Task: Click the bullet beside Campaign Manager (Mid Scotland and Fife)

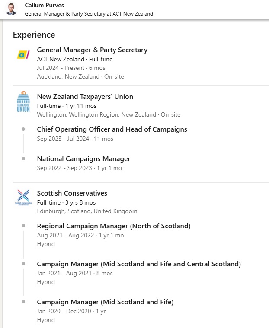Action: pyautogui.click(x=23, y=302)
